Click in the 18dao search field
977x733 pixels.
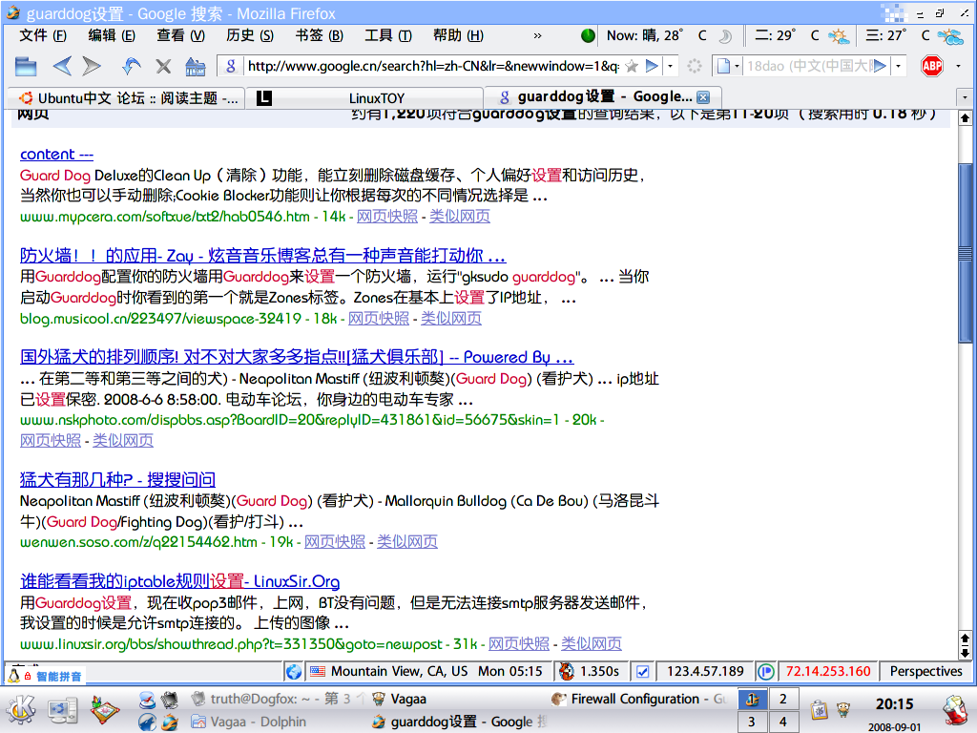point(808,66)
